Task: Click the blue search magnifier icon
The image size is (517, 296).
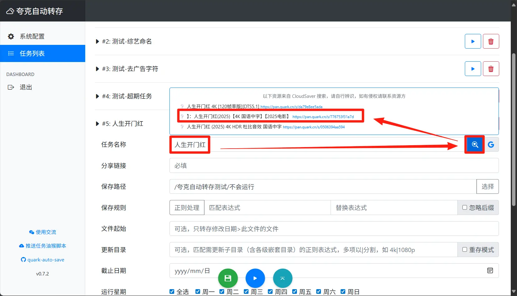Action: [x=475, y=145]
